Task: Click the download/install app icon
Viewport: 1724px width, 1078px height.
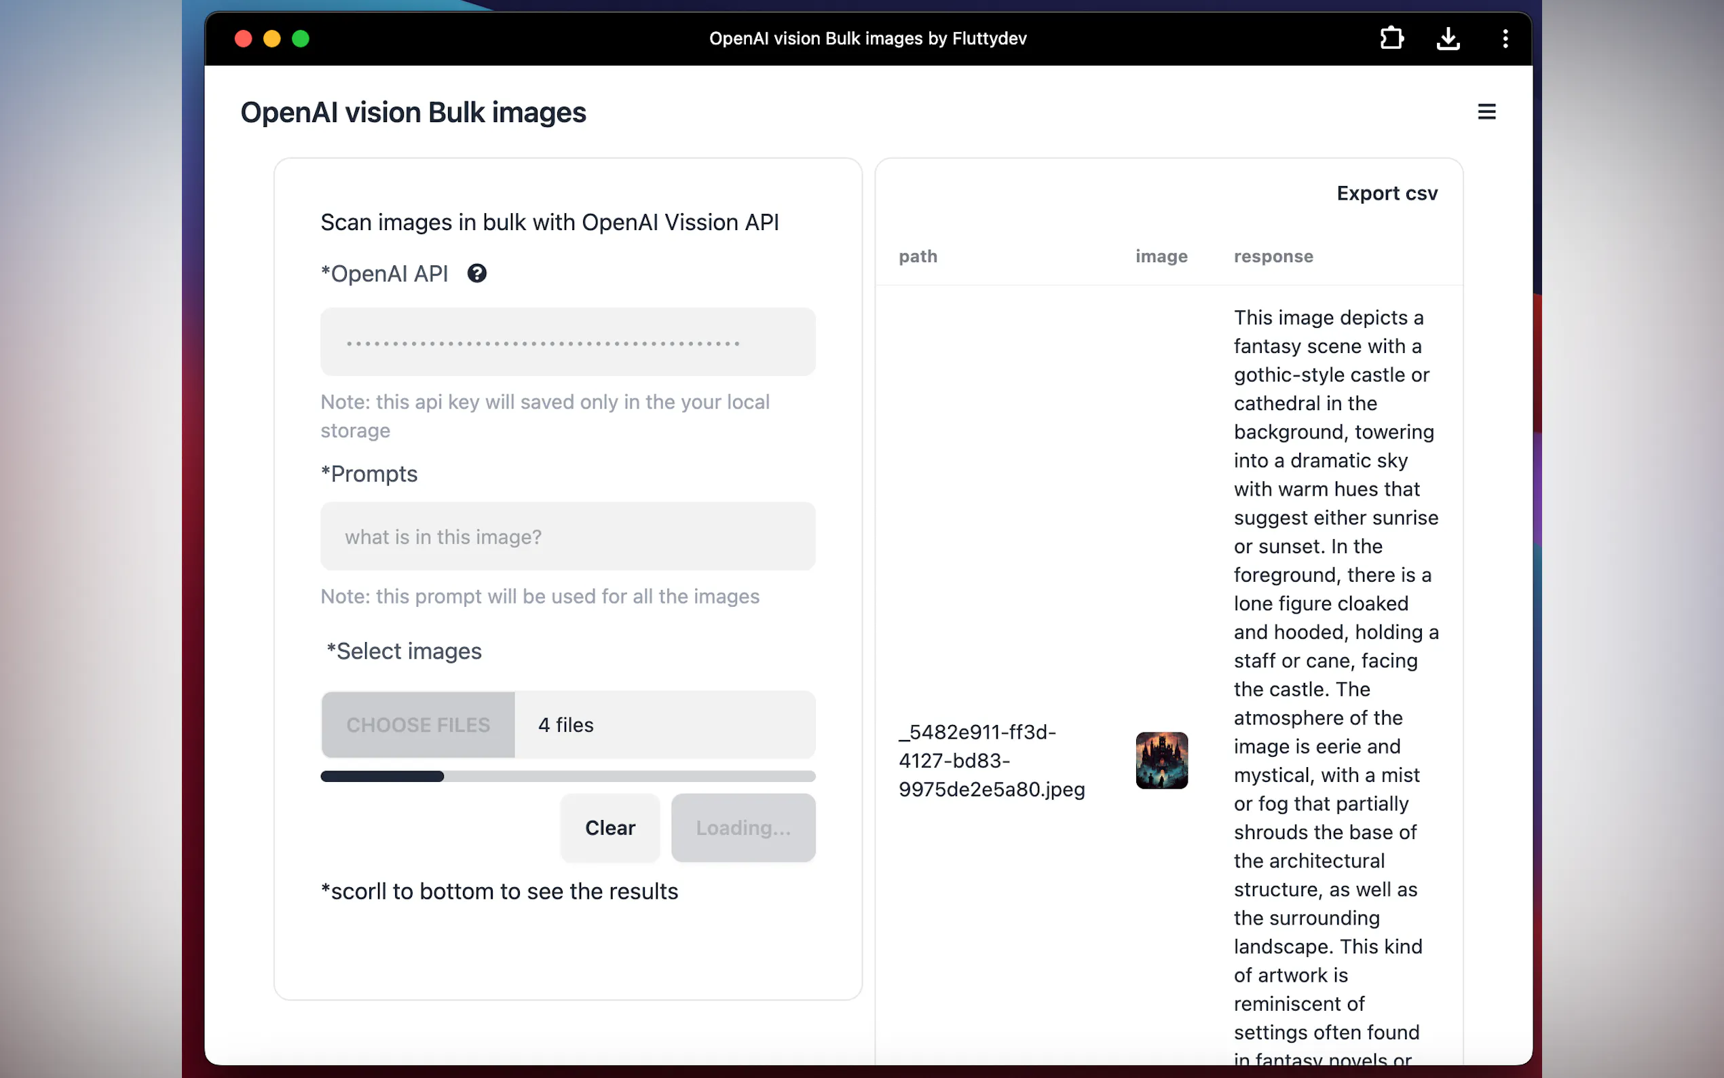Action: point(1448,39)
